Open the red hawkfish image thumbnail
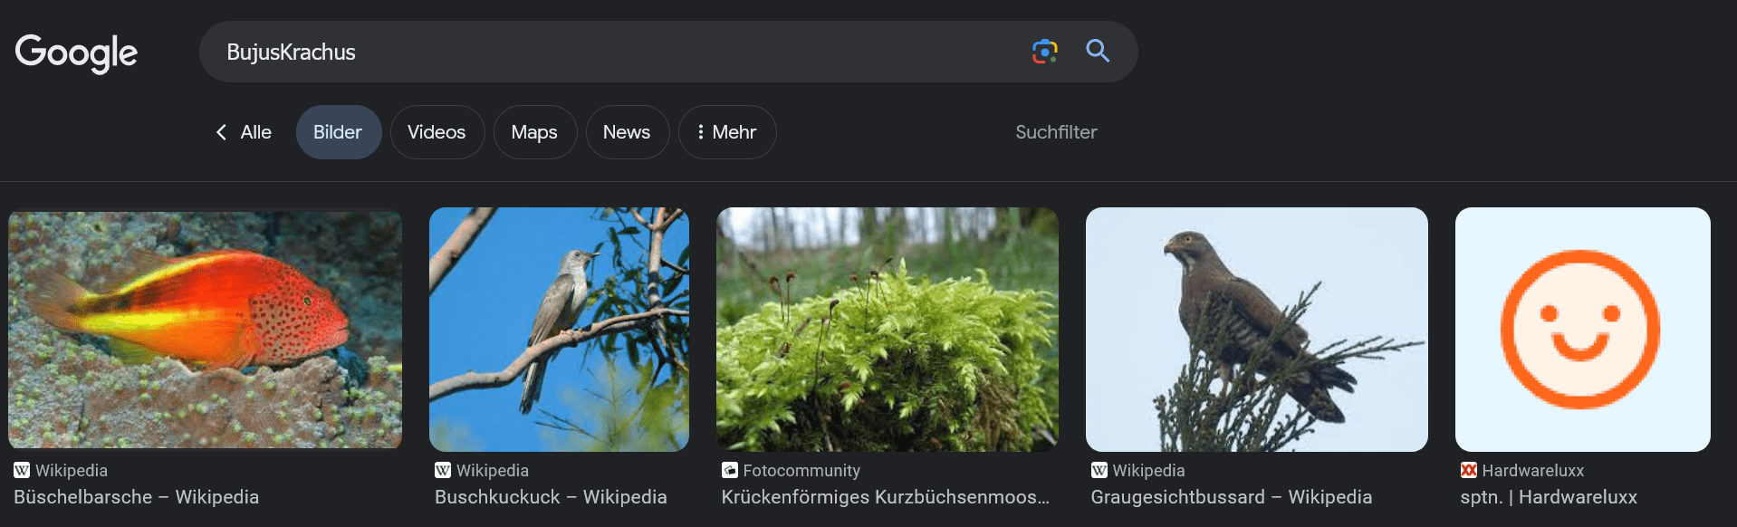 pyautogui.click(x=205, y=330)
